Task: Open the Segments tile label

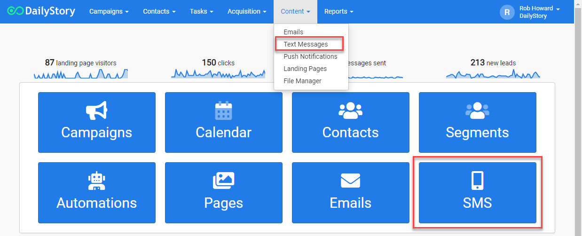Action: [x=477, y=133]
